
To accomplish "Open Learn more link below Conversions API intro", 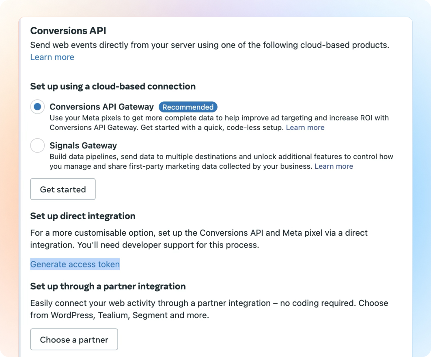I will tap(52, 57).
